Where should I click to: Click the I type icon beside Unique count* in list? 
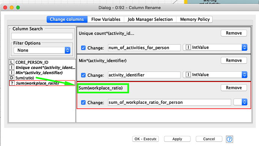[11, 67]
